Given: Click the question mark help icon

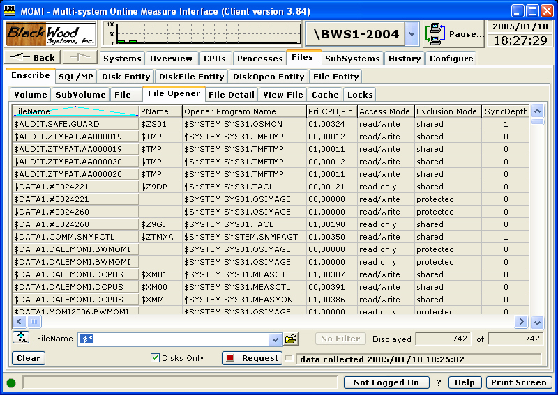Looking at the screenshot, I should click(439, 382).
